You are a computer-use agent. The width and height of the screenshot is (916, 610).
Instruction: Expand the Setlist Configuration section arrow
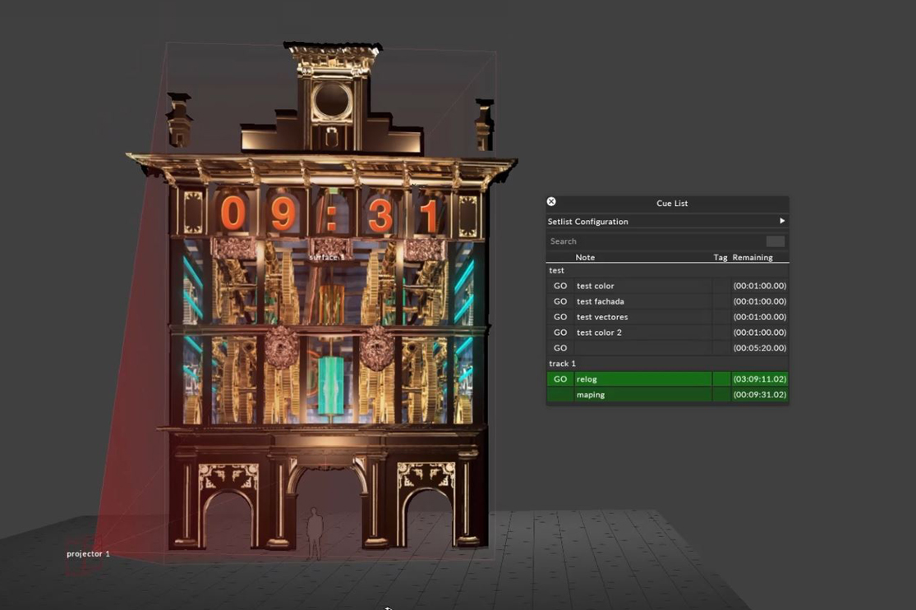(781, 221)
